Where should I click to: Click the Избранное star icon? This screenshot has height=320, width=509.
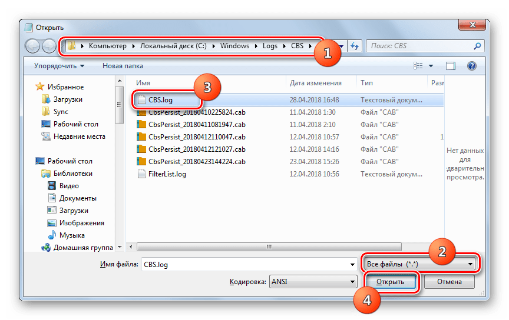tap(40, 86)
